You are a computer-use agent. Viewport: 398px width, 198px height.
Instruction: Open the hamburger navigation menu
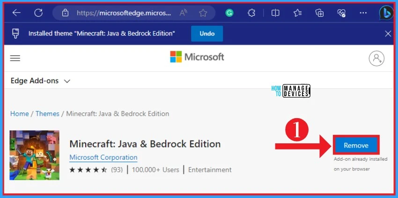(15, 58)
